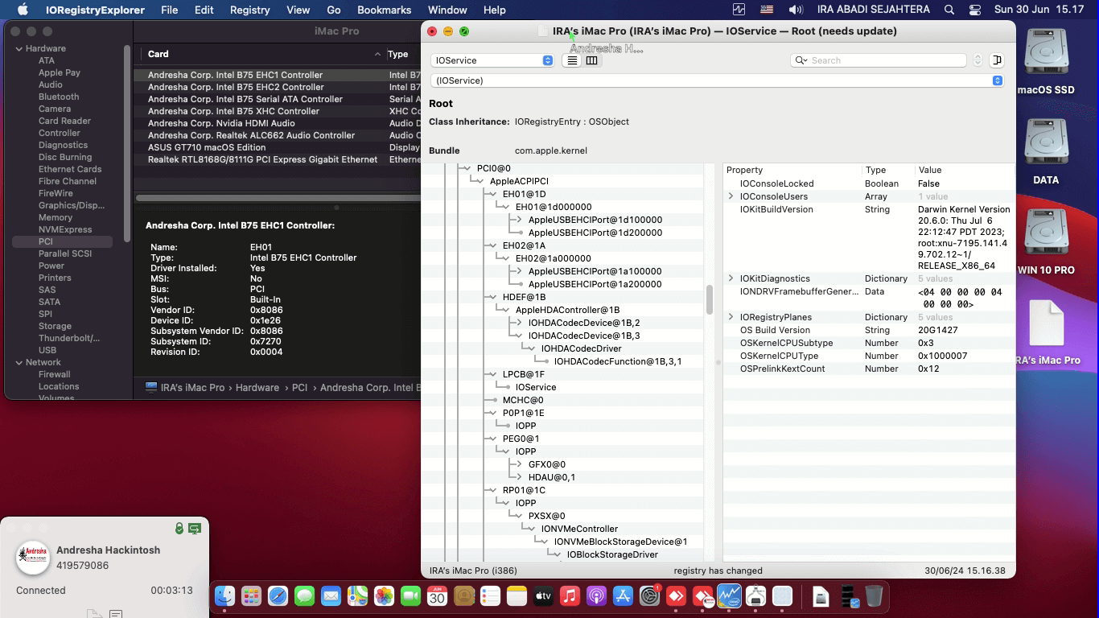Image resolution: width=1099 pixels, height=618 pixels.
Task: Collapse the PCI0@0 tree node
Action: [467, 168]
